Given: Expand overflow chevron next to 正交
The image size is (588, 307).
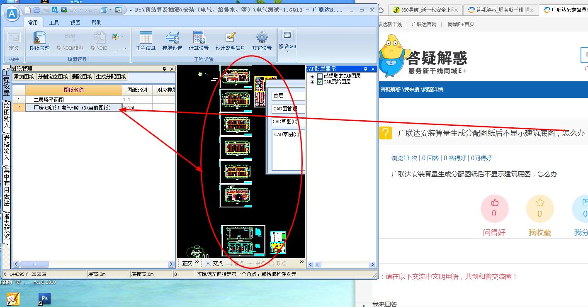Looking at the screenshot, I should [197, 262].
